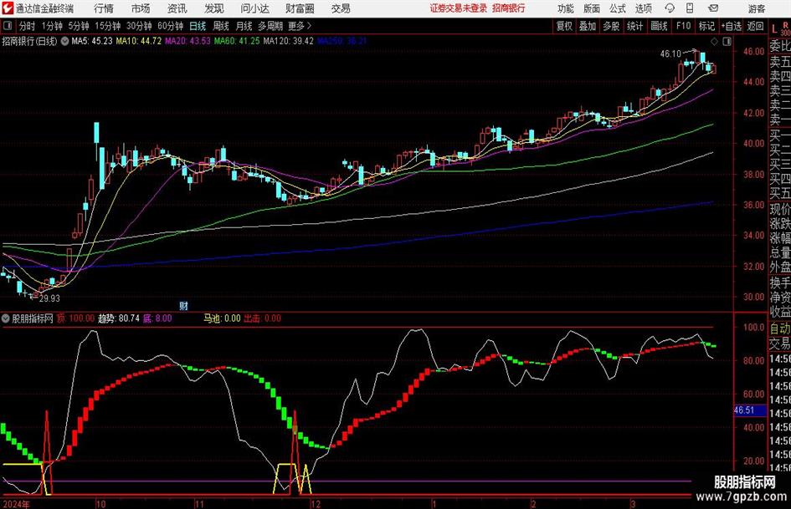Click the 顶: 100.00 indicator value
791x509 pixels.
tap(75, 318)
